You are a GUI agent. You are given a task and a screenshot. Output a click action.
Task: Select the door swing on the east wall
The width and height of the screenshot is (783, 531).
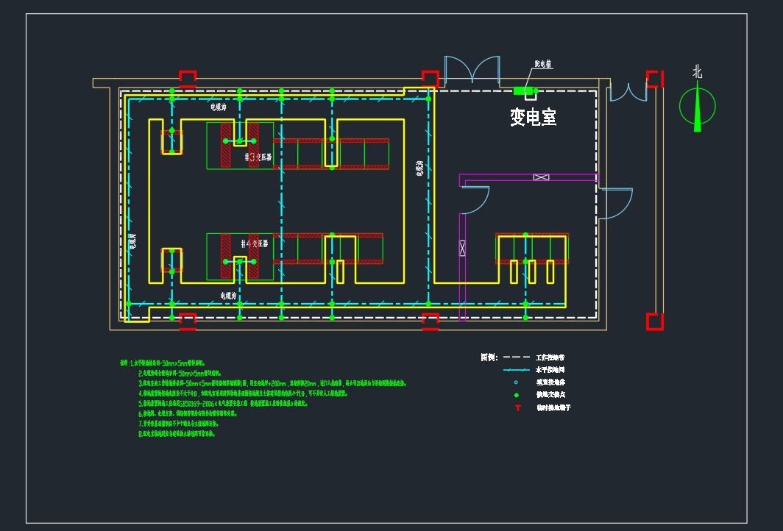tap(616, 203)
